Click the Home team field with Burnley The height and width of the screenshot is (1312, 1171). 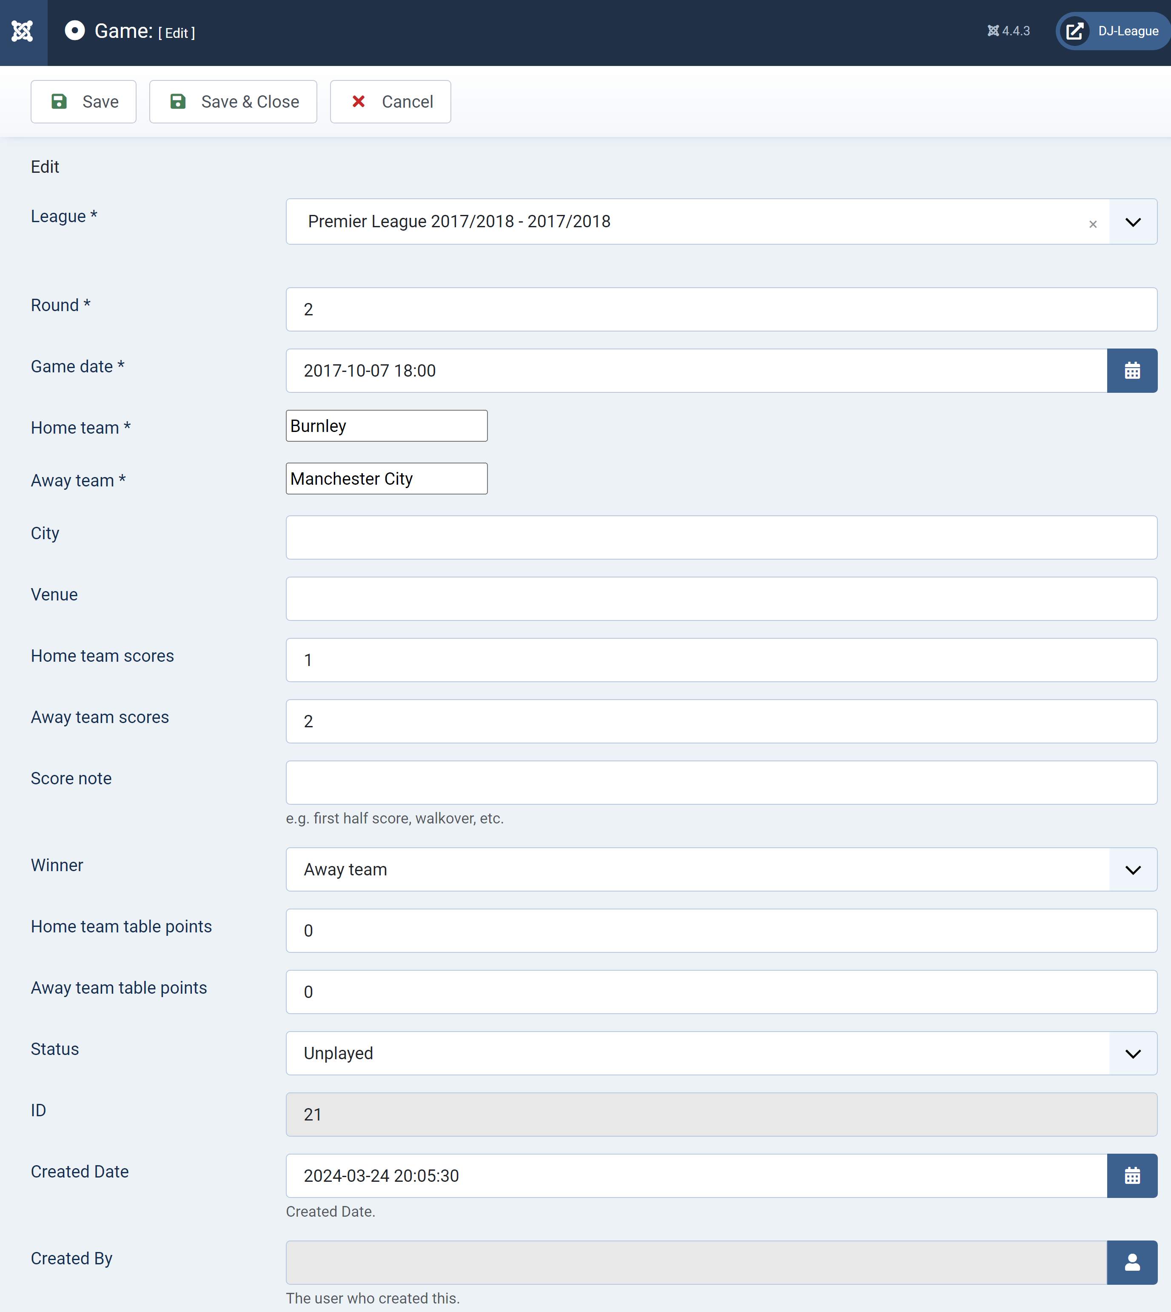[387, 426]
